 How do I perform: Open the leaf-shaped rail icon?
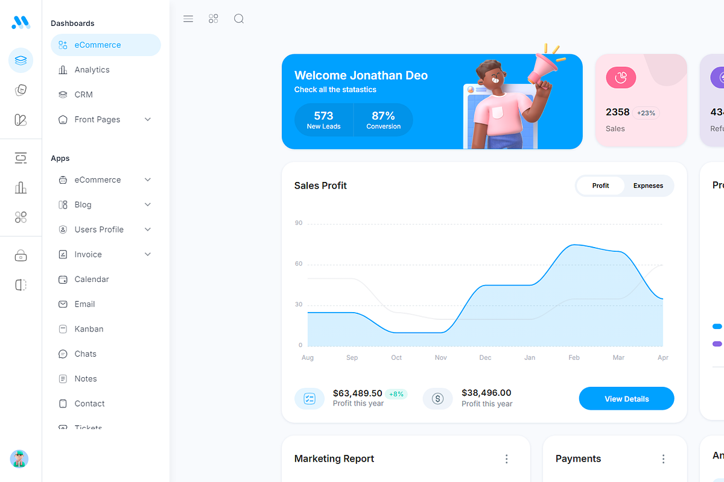21,120
